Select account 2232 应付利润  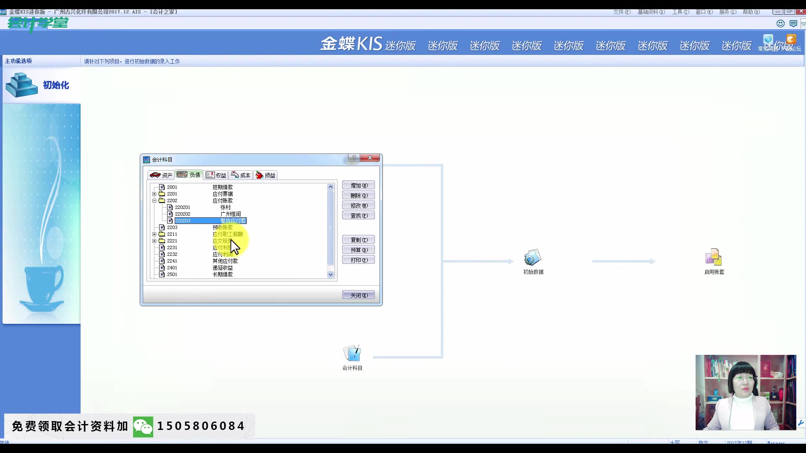(x=200, y=254)
